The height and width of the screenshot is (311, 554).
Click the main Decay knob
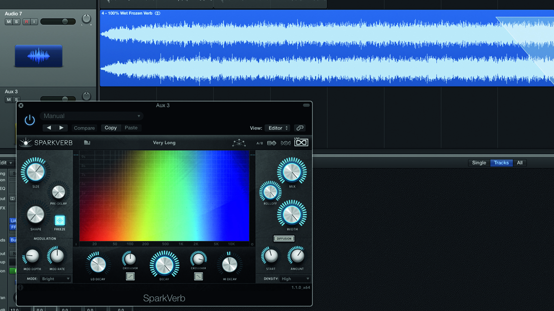tap(164, 264)
